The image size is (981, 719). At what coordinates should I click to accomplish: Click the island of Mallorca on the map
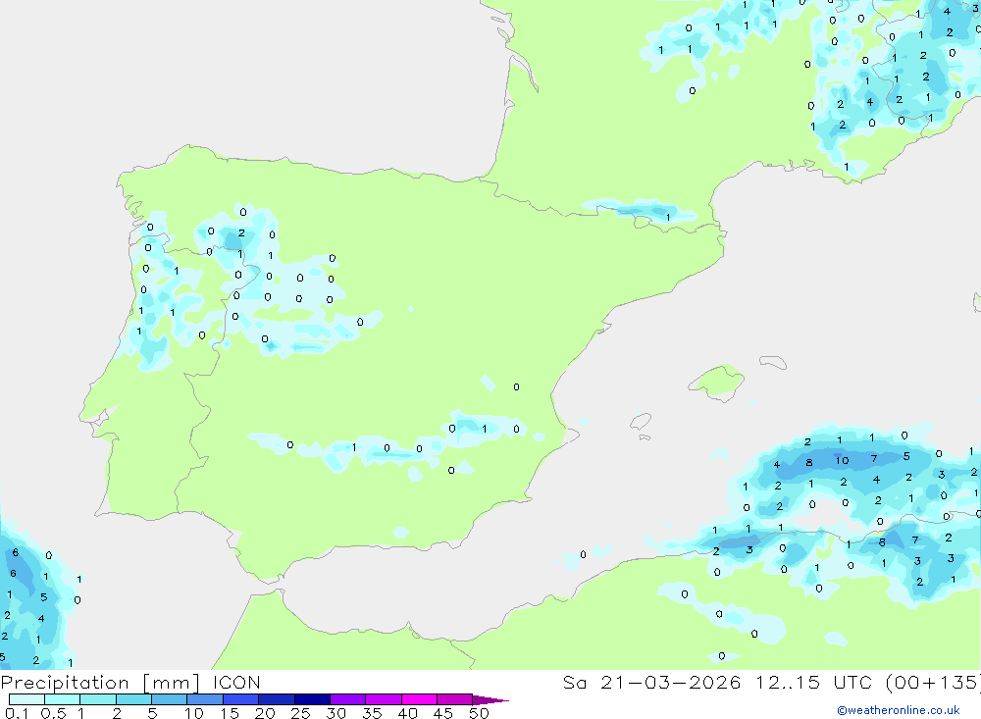[717, 382]
